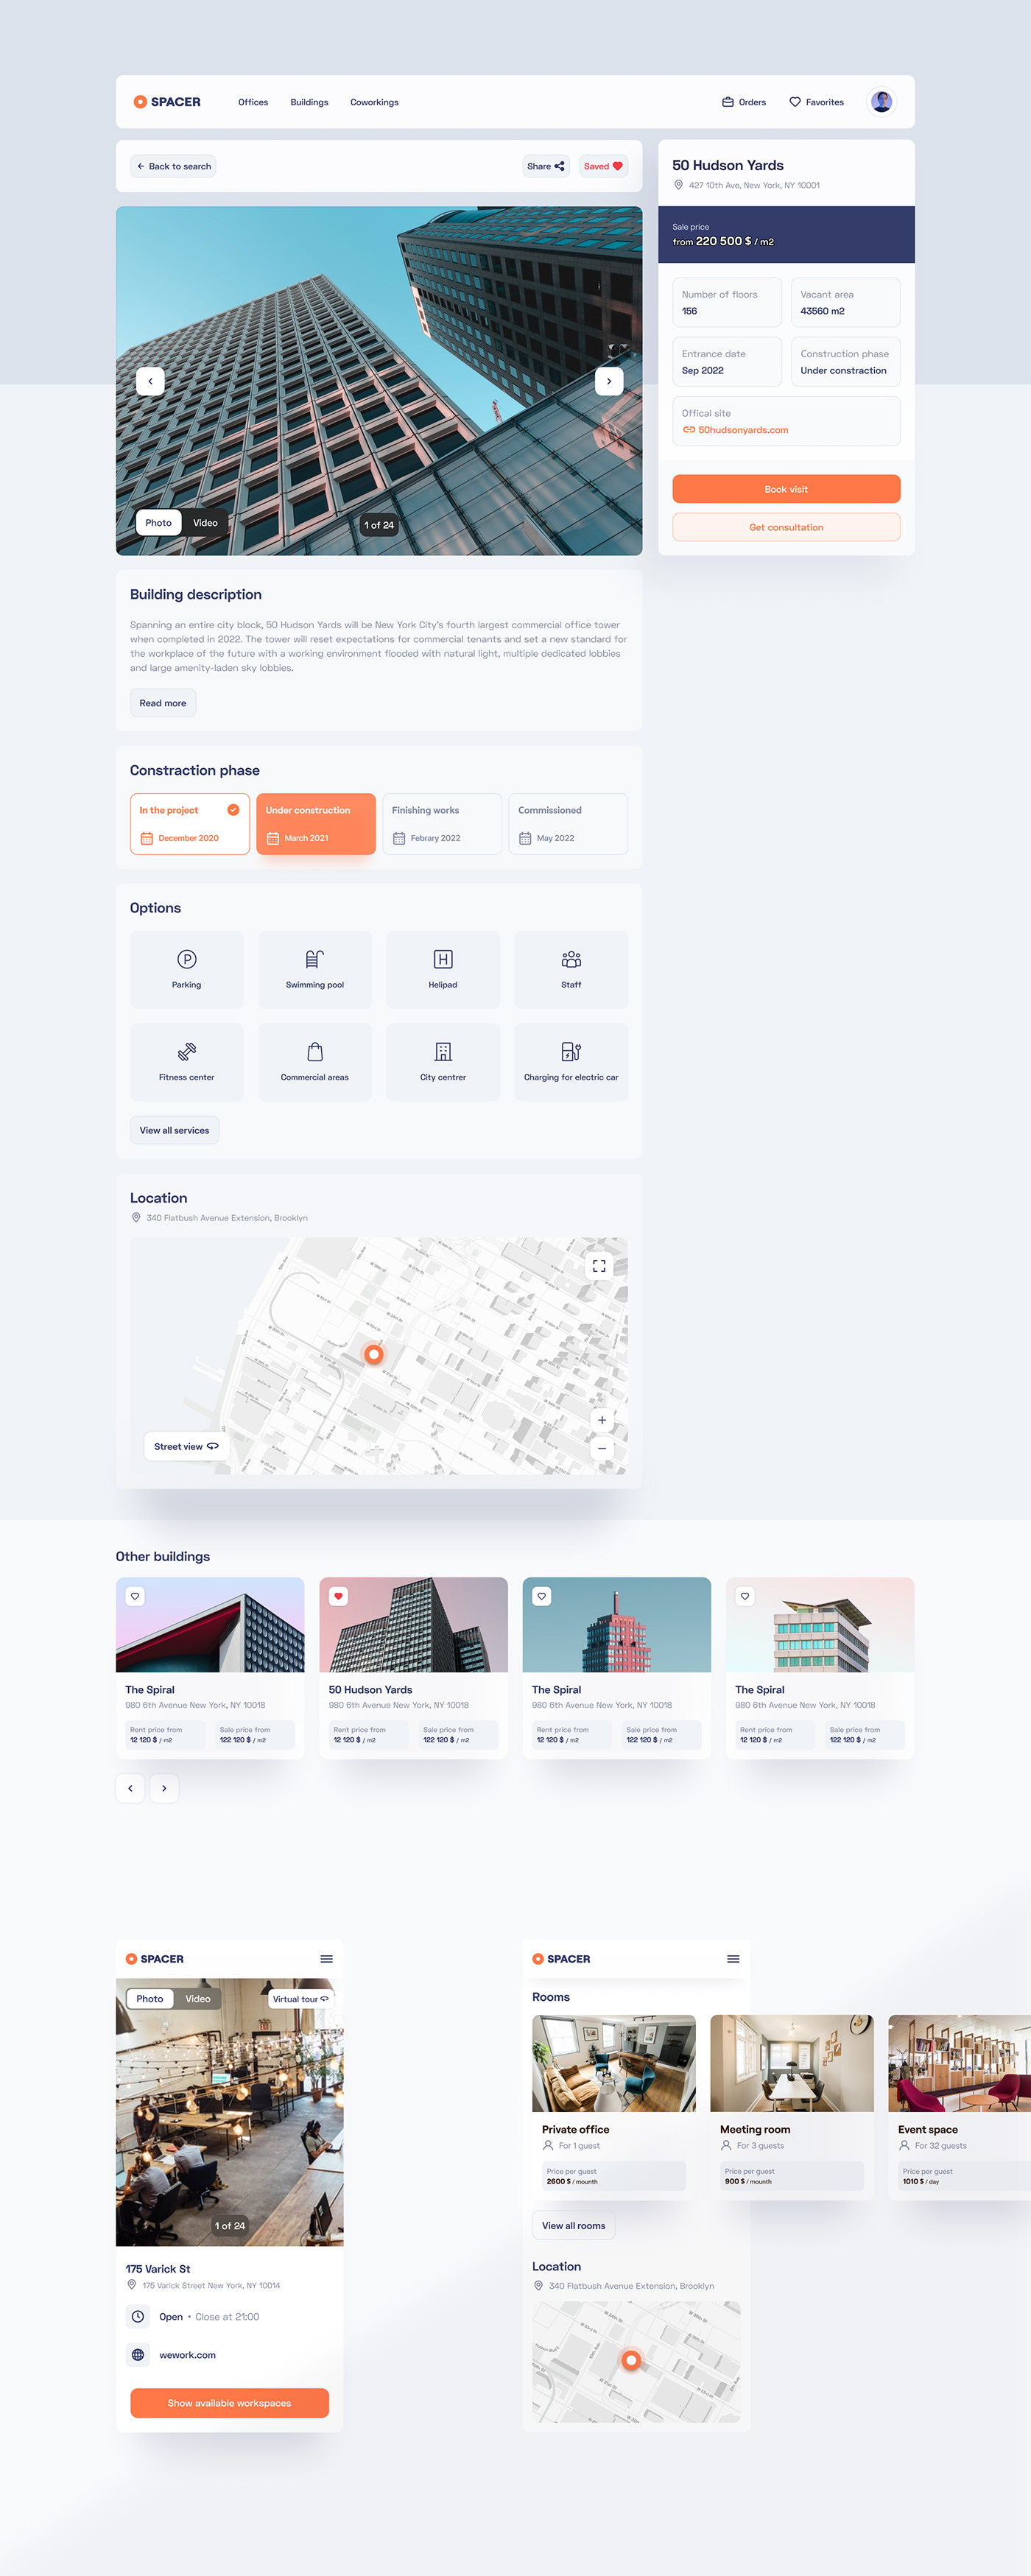Open the user profile avatar
Viewport: 1031px width, 2576px height.
click(x=881, y=102)
